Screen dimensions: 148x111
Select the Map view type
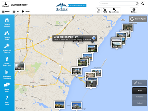pos(139,90)
